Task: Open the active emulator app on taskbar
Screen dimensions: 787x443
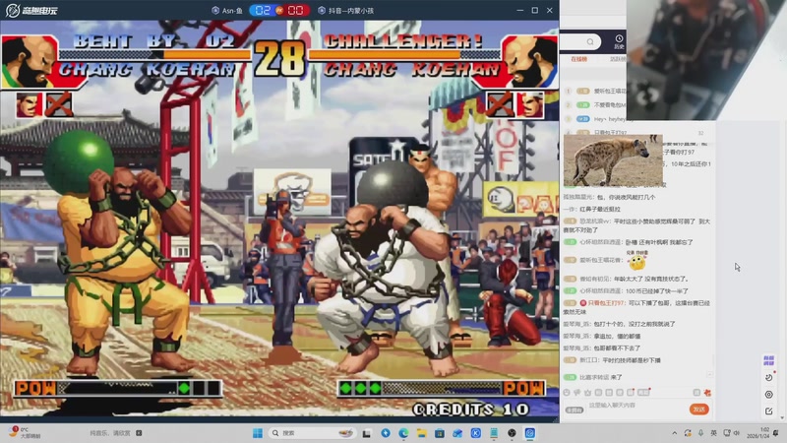Action: tap(530, 433)
